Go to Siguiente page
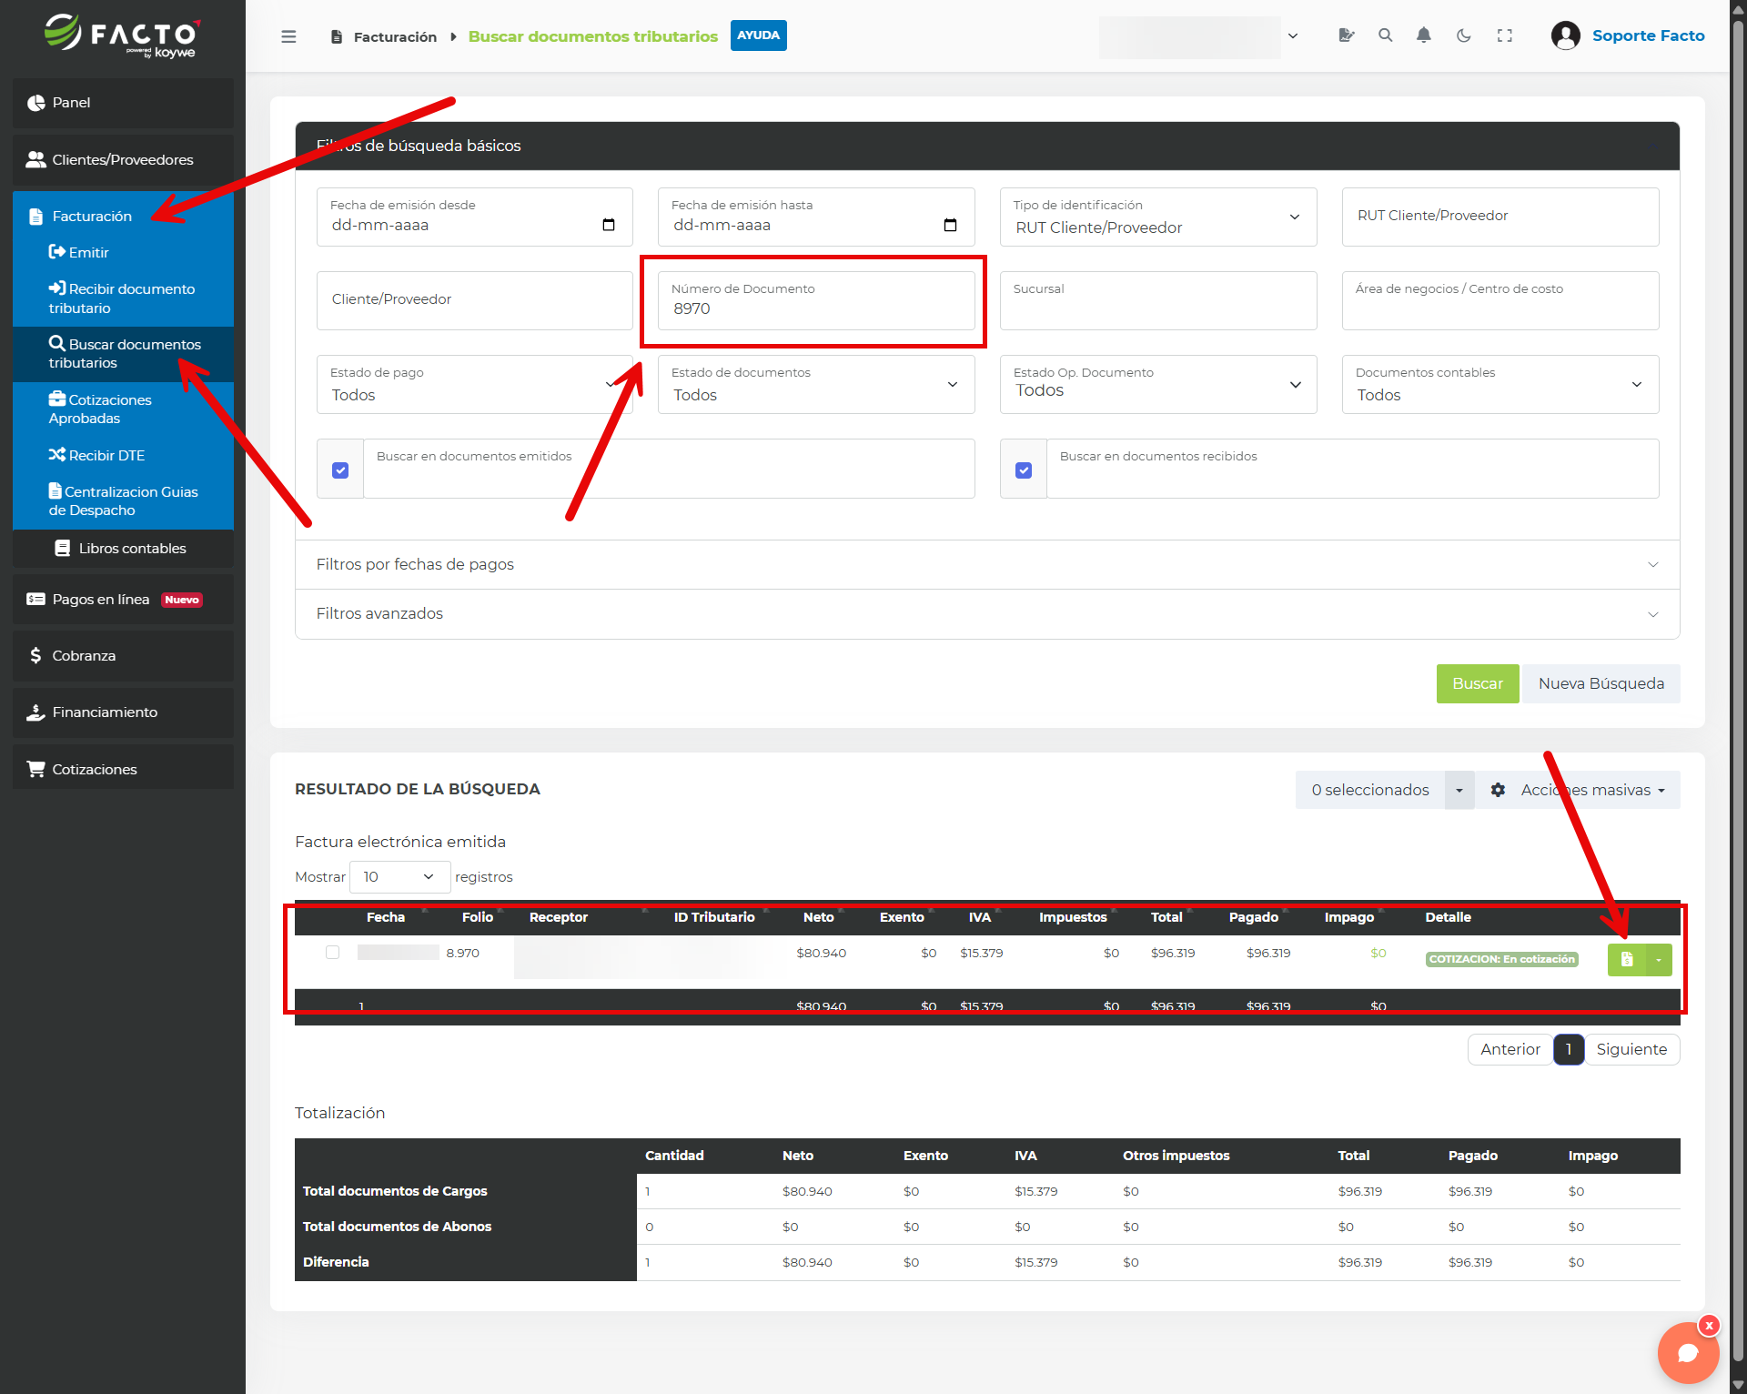 coord(1631,1049)
